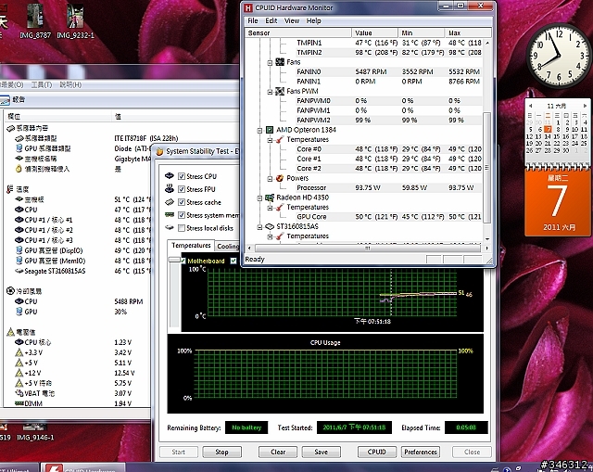Image resolution: width=593 pixels, height=472 pixels.
Task: Click previous month arrow on calendar gadget
Action: coord(531,106)
